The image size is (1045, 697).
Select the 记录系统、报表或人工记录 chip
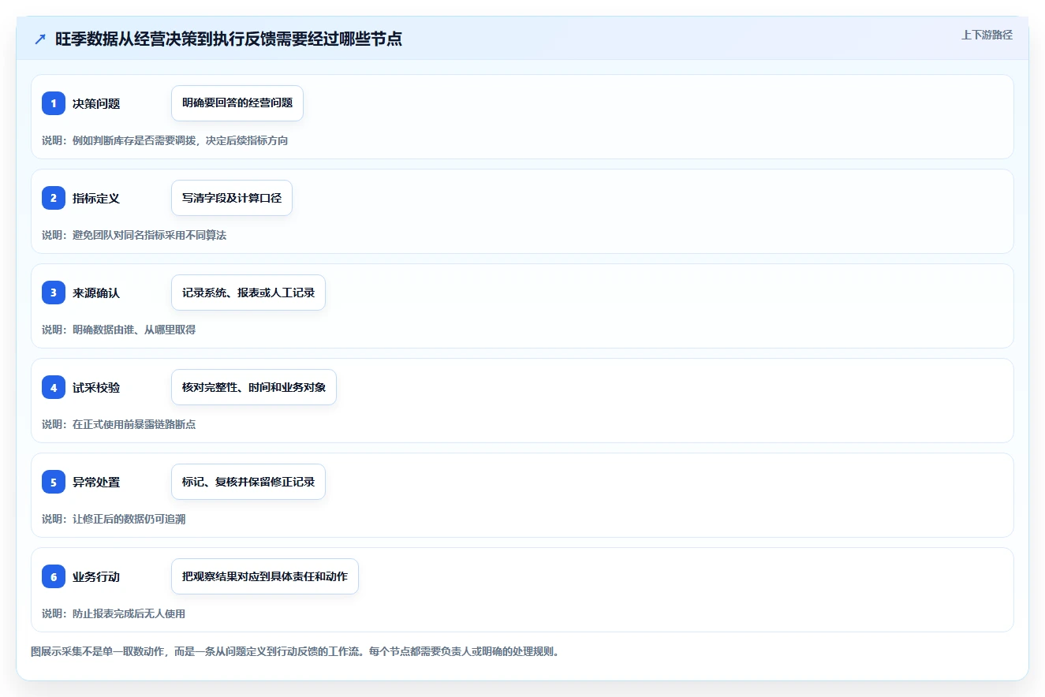248,293
